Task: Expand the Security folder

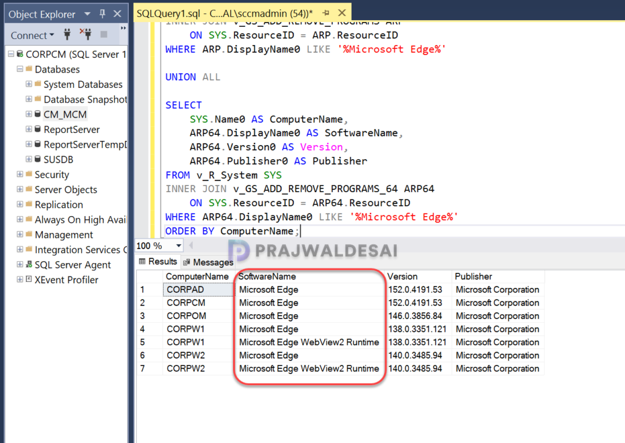Action: click(x=20, y=174)
